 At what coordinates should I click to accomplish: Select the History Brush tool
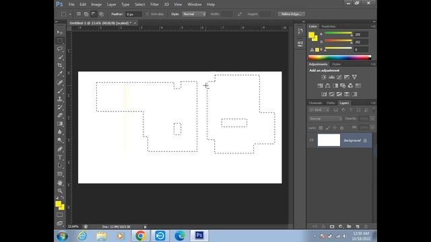click(60, 107)
